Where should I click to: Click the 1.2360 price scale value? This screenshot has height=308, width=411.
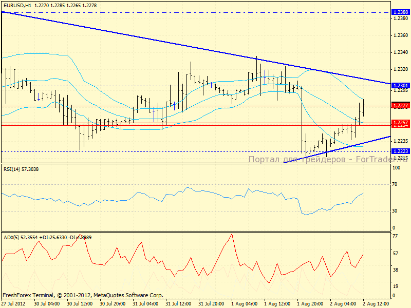pyautogui.click(x=401, y=35)
